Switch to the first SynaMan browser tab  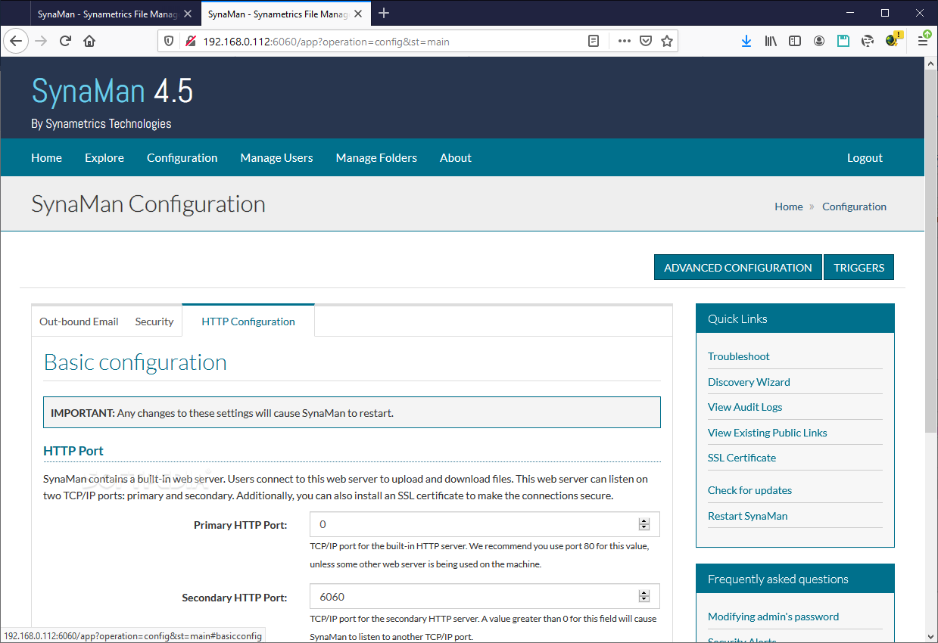(x=108, y=14)
